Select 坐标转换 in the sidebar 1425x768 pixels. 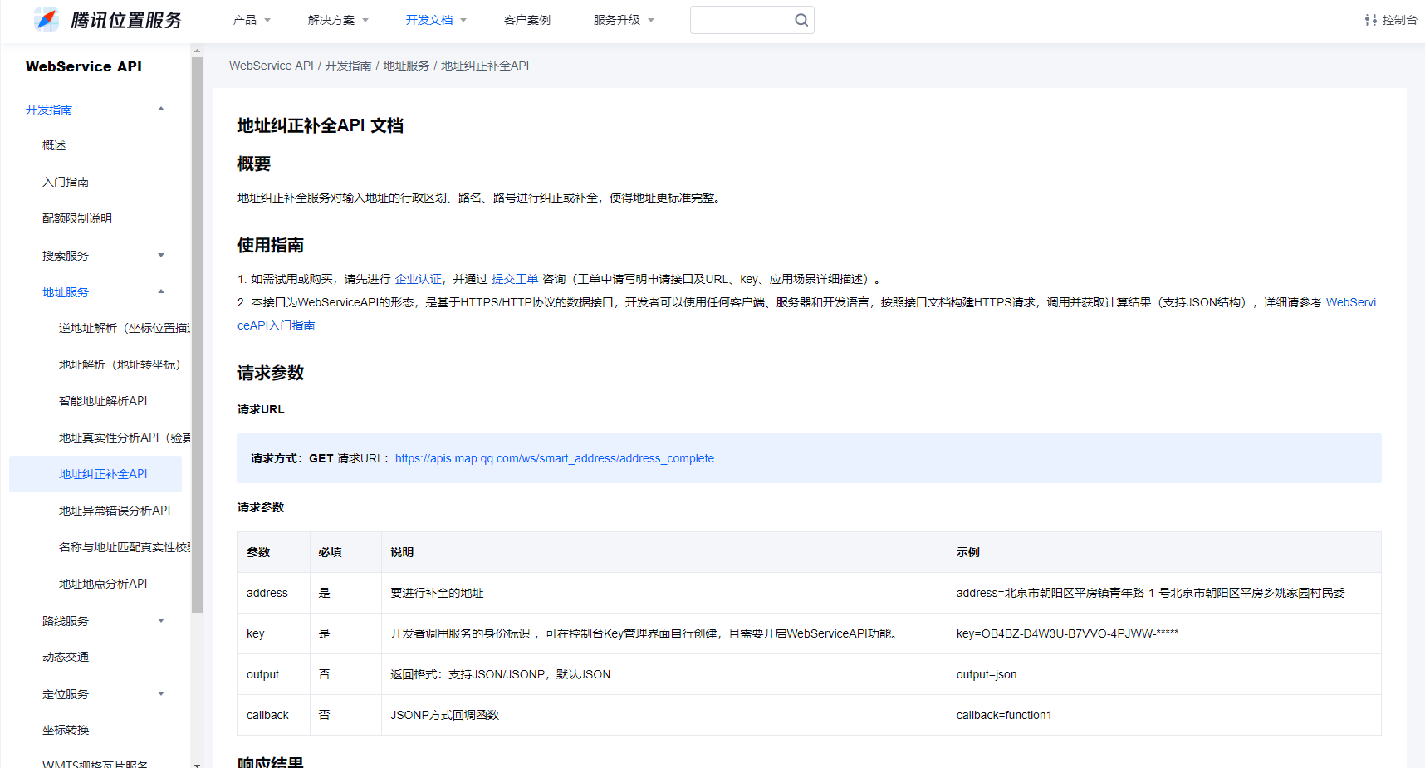pyautogui.click(x=66, y=730)
